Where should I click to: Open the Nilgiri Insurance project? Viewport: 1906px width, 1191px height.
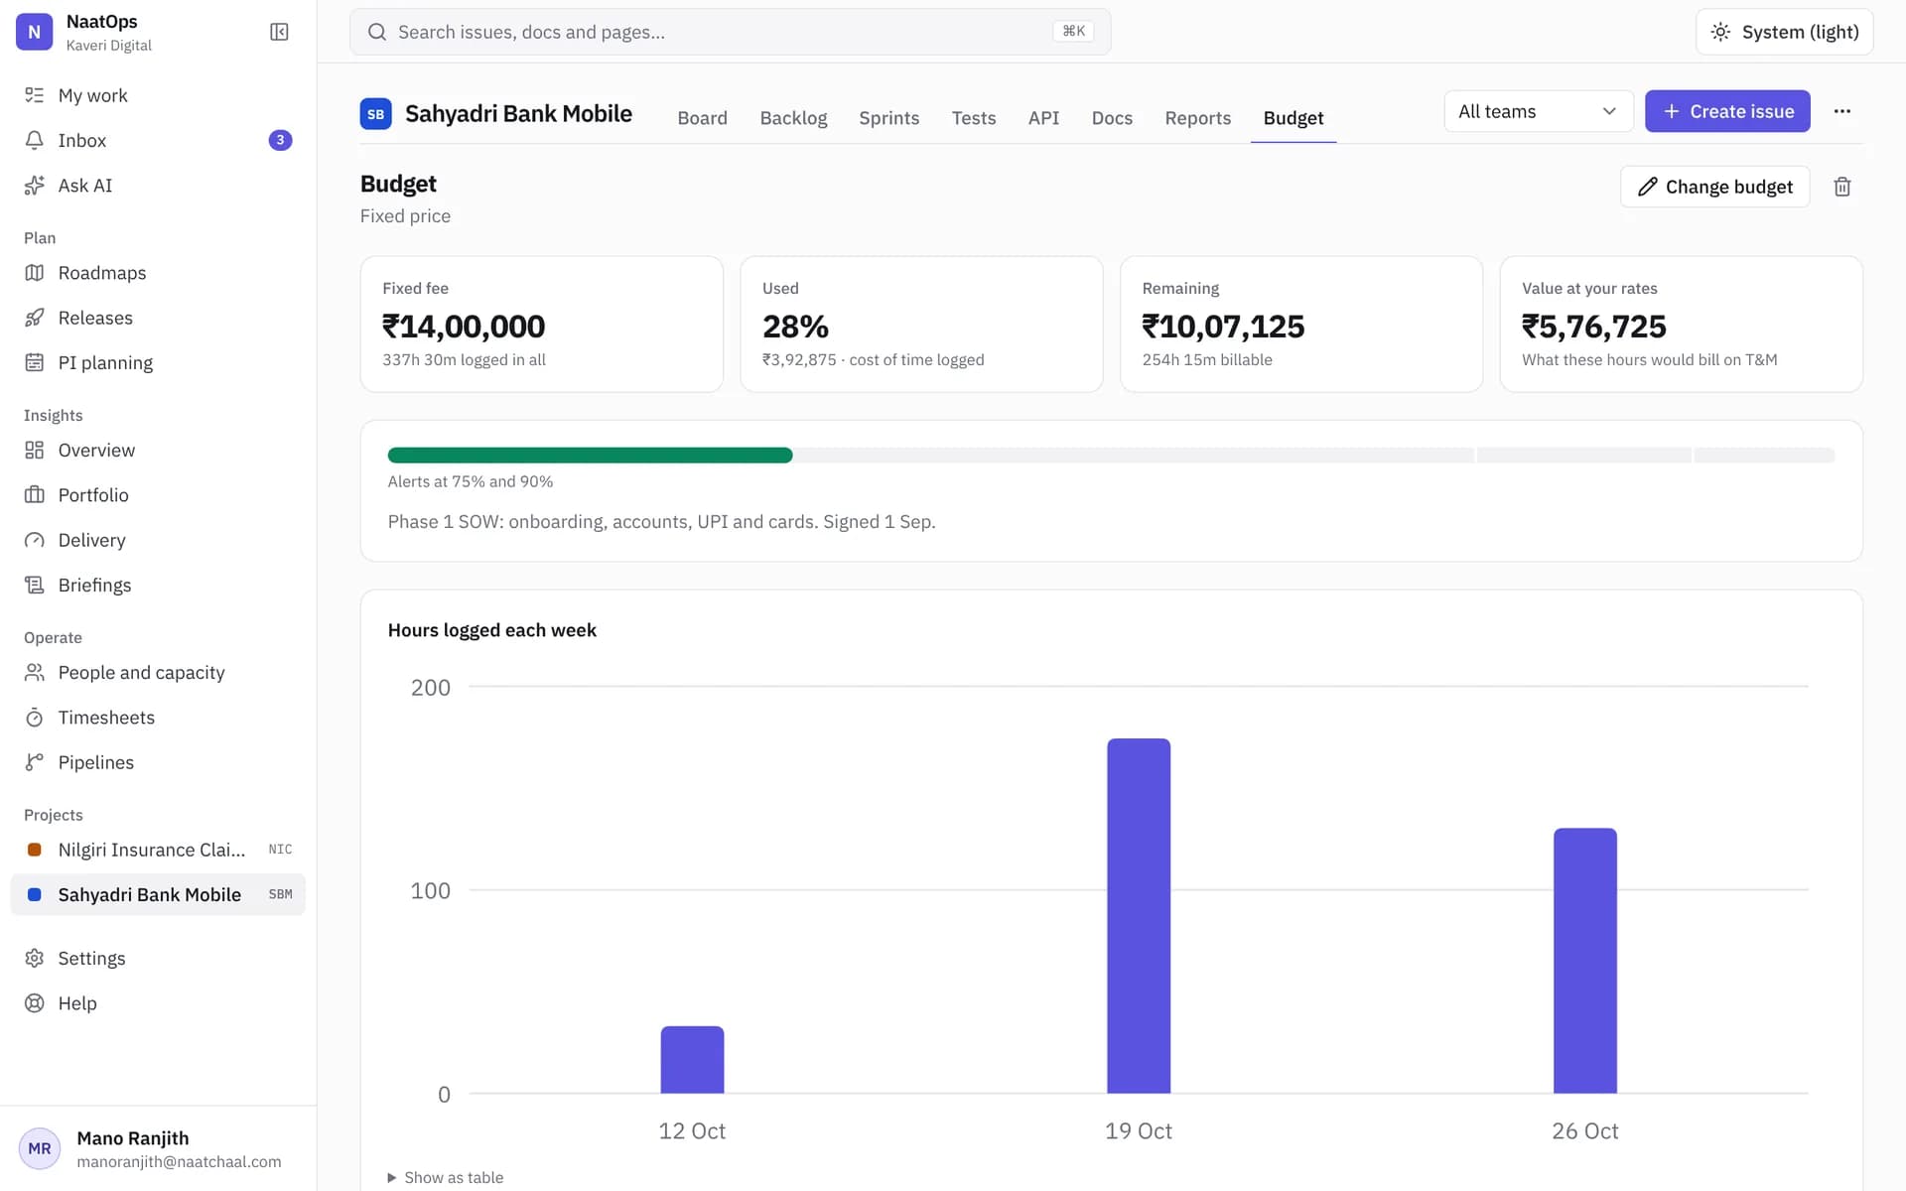click(x=158, y=850)
